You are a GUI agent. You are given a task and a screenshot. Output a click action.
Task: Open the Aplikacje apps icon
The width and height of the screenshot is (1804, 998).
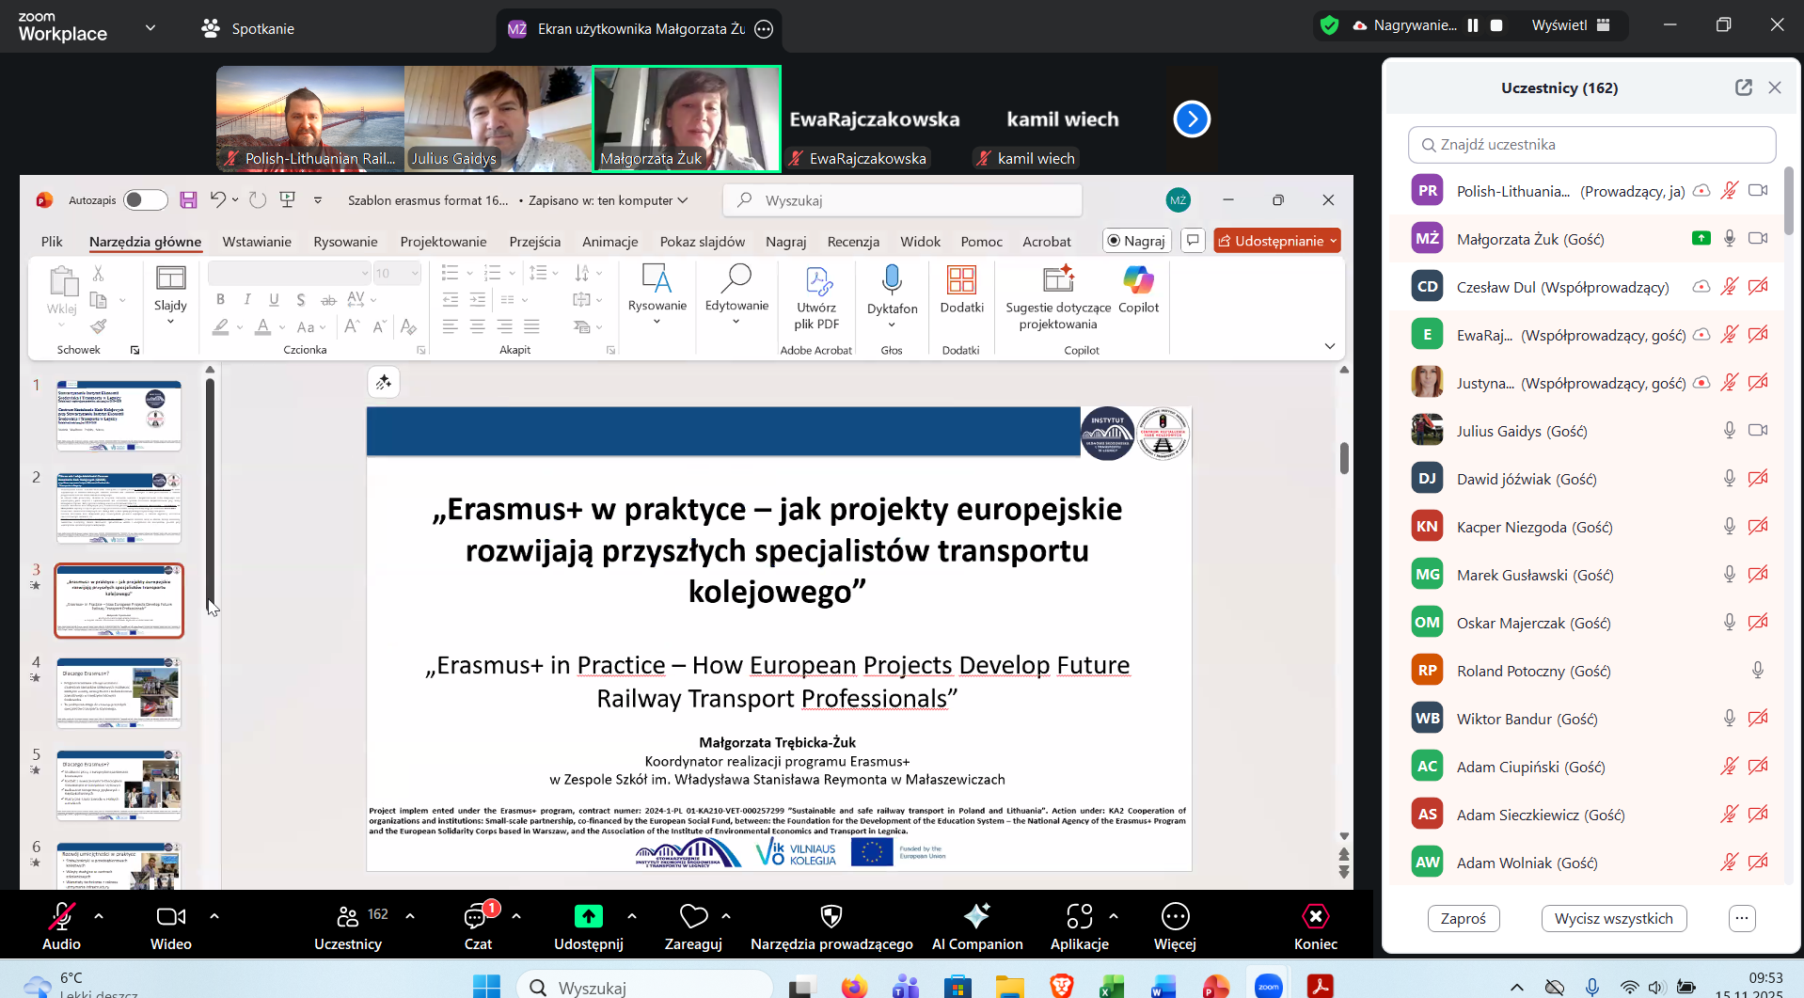[1079, 916]
